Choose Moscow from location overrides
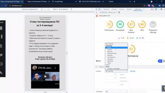 tap(116, 51)
